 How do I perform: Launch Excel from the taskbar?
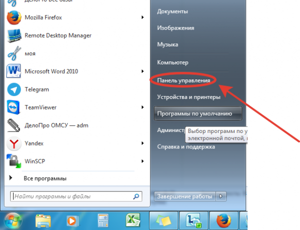[x=133, y=220]
